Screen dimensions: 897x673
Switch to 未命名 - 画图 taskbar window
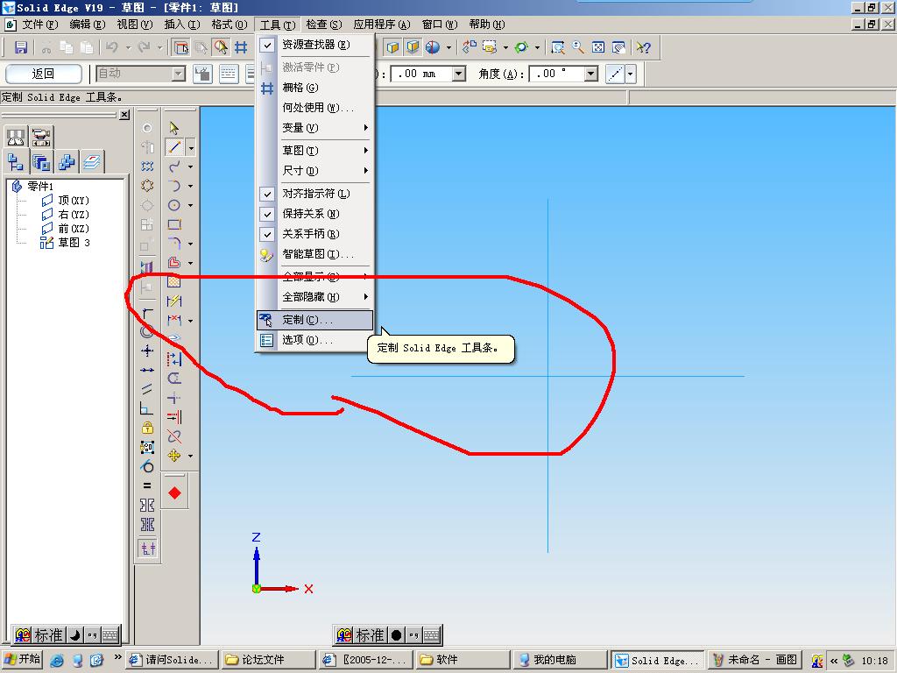754,660
